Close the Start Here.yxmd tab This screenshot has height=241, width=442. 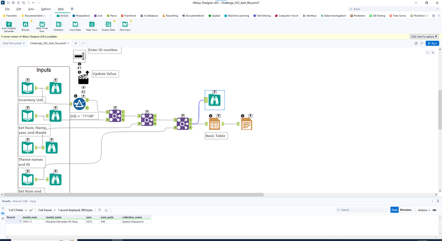pos(23,43)
